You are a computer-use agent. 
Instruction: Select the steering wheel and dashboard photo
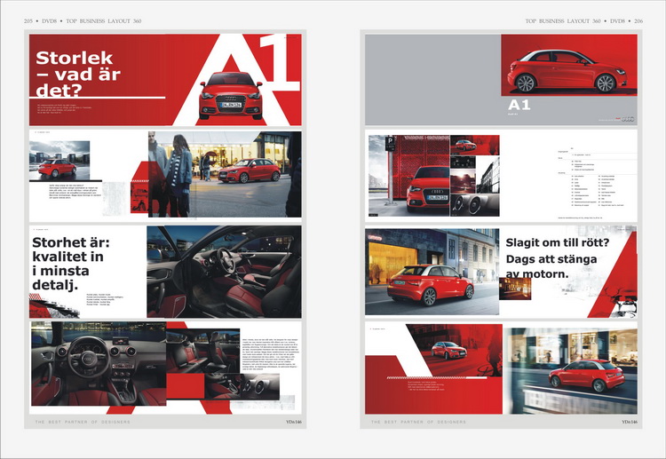point(99,363)
